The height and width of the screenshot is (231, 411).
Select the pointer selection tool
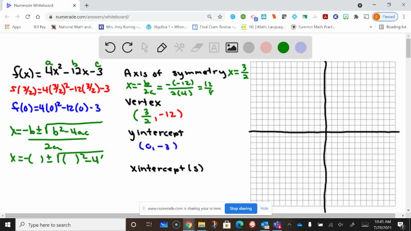click(144, 47)
